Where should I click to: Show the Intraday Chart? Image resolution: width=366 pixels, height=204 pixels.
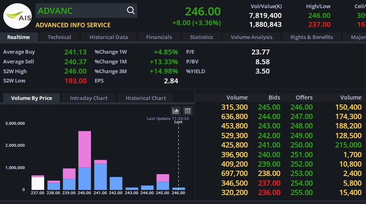(89, 98)
